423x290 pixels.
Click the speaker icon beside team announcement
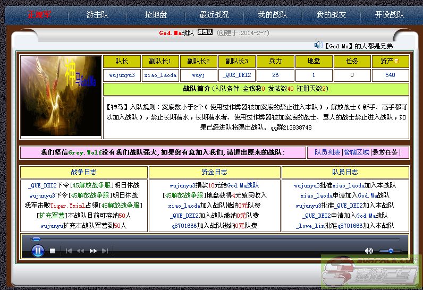click(x=318, y=45)
